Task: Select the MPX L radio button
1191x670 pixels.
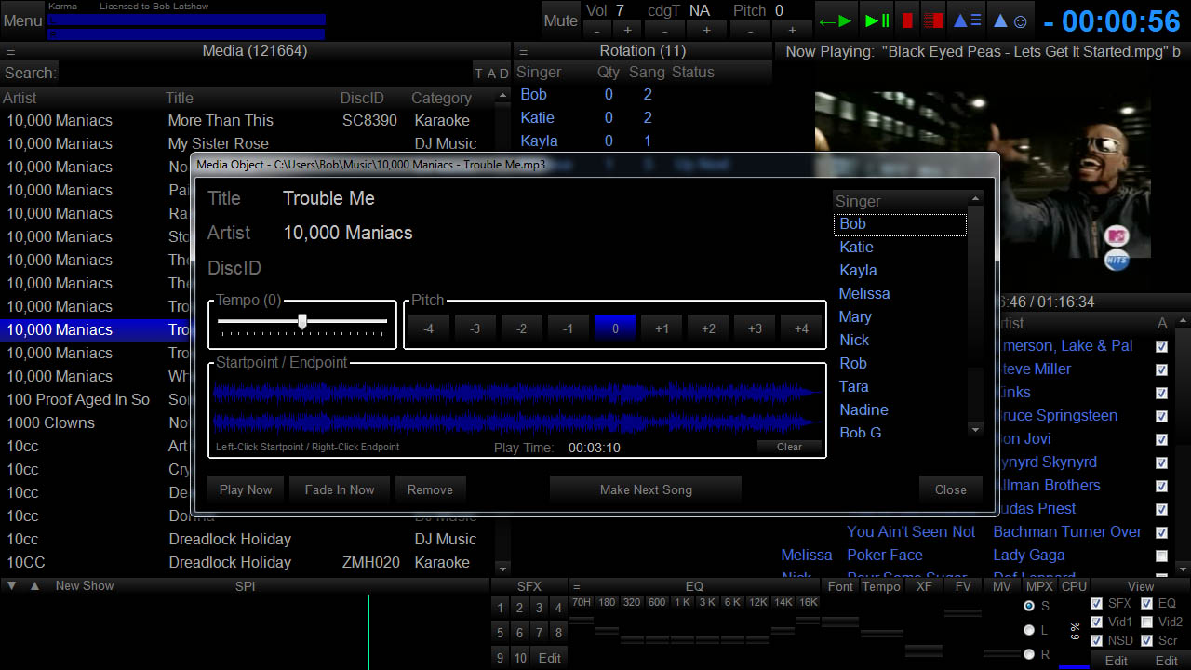Action: coord(1029,630)
